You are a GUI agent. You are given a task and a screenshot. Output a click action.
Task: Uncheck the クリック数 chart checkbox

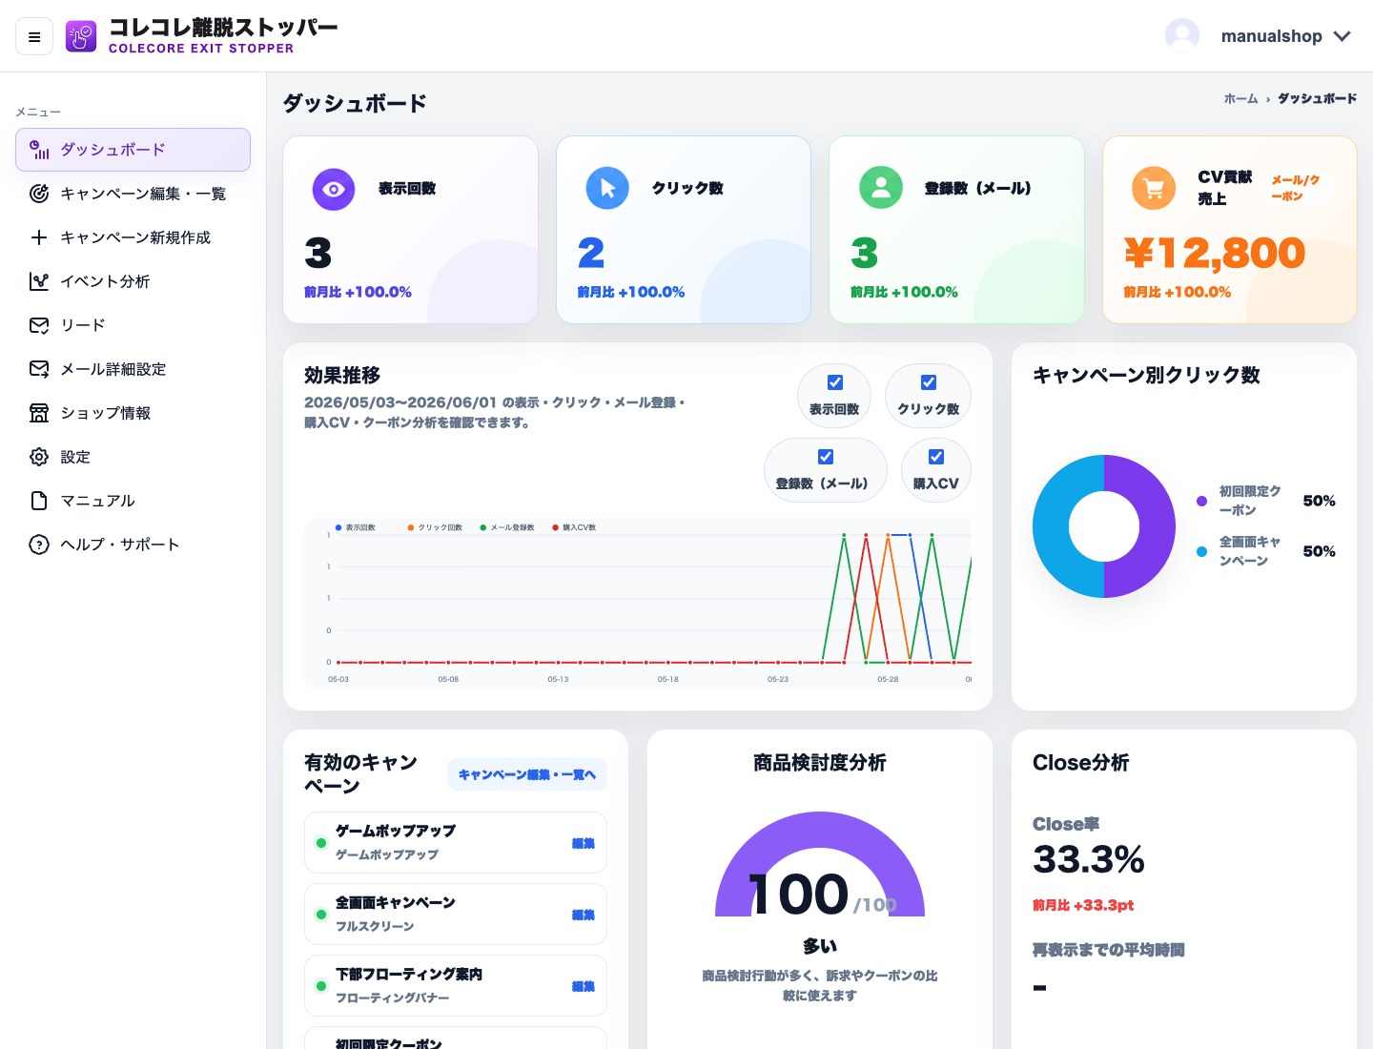coord(929,382)
